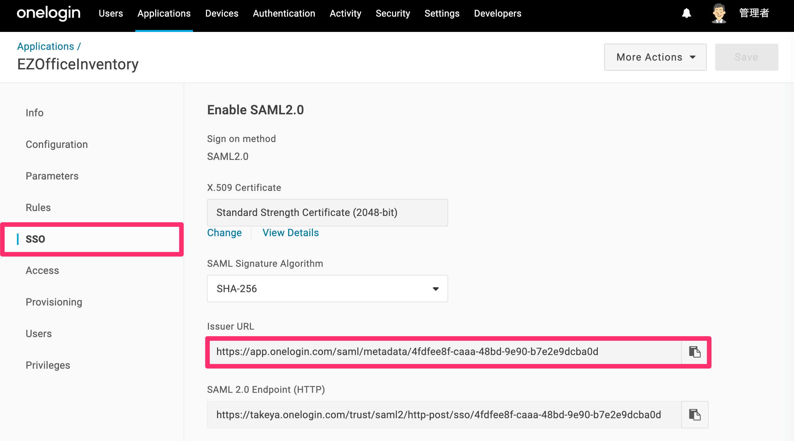Click inside the SAML 2.0 Endpoint field

click(x=444, y=415)
